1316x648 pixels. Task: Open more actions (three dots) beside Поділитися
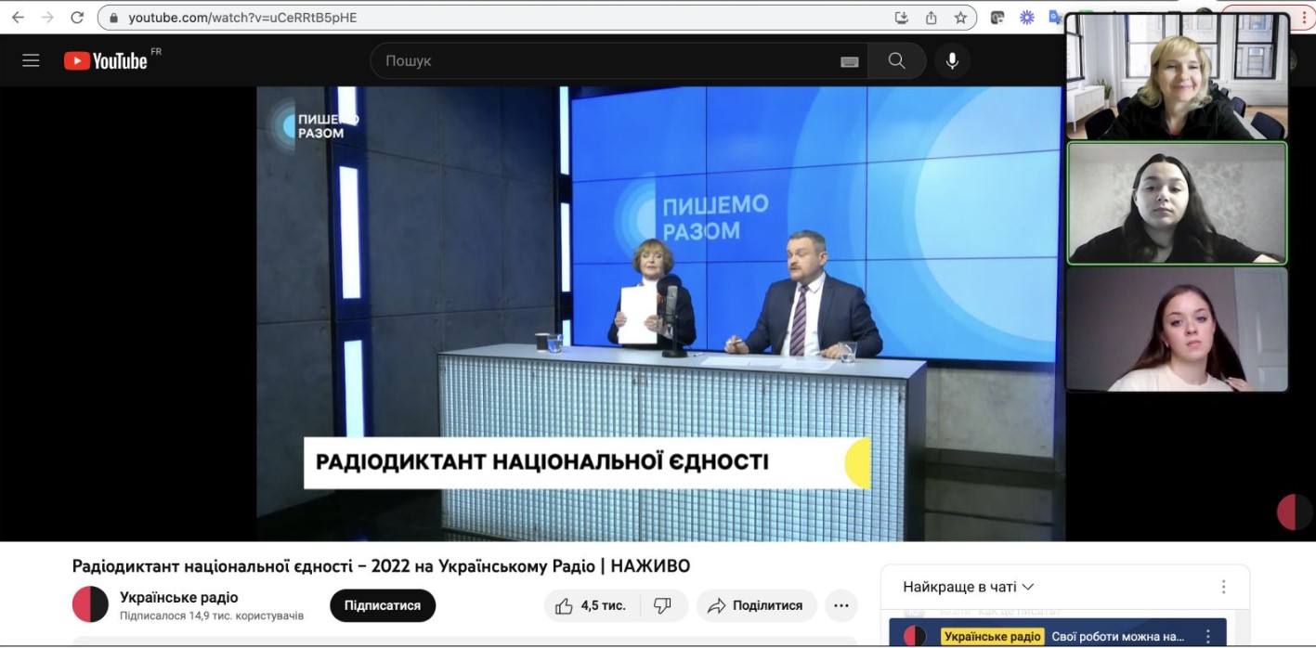point(840,605)
